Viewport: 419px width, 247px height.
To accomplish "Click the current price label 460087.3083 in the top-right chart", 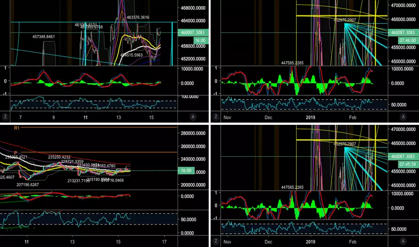I will coord(403,33).
